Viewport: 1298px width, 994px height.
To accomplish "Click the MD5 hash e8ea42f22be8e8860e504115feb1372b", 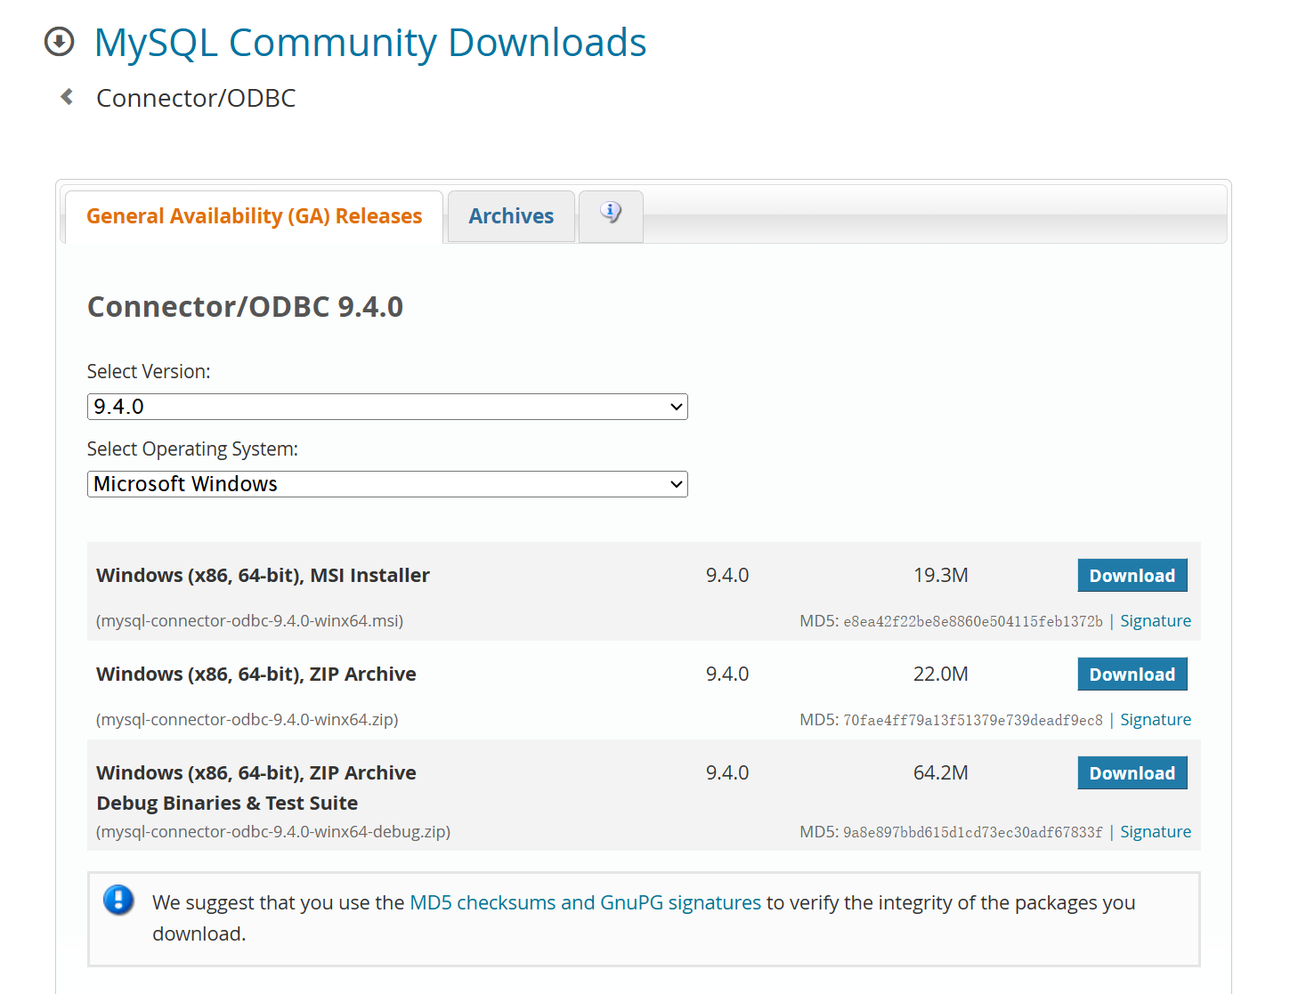I will tap(973, 621).
